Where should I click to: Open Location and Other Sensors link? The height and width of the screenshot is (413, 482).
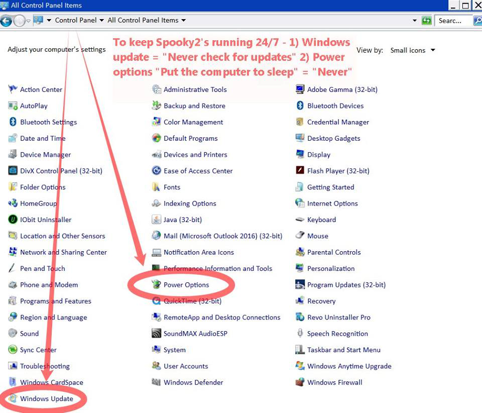click(63, 236)
